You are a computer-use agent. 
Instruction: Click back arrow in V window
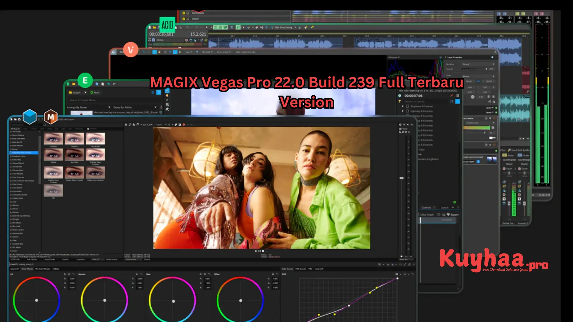point(114,52)
